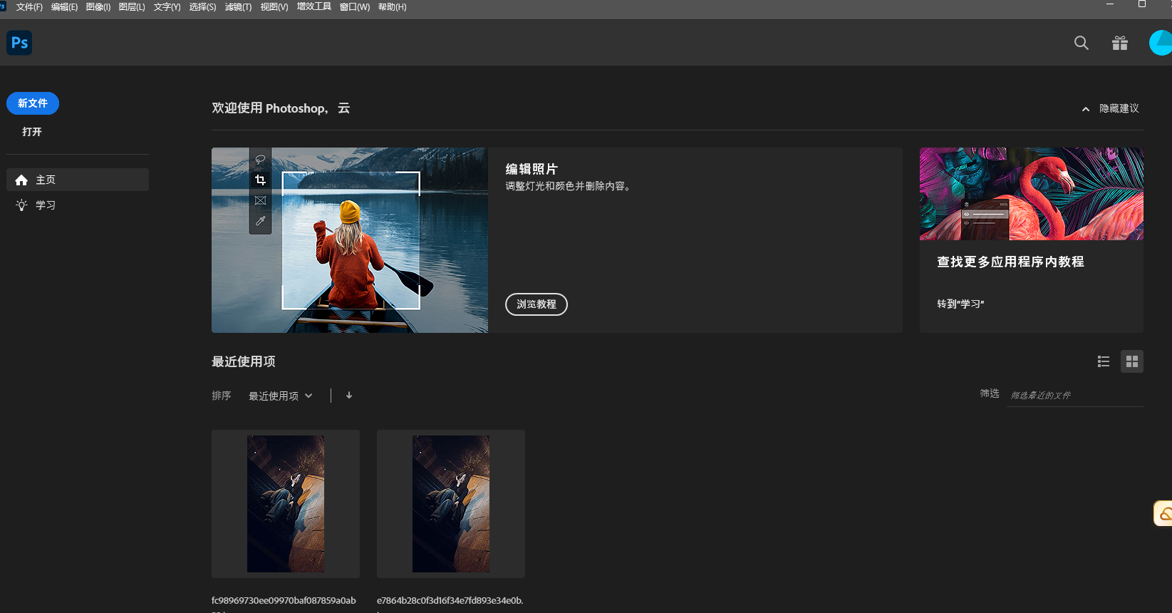Minimize the Photoshop window

[x=1110, y=4]
